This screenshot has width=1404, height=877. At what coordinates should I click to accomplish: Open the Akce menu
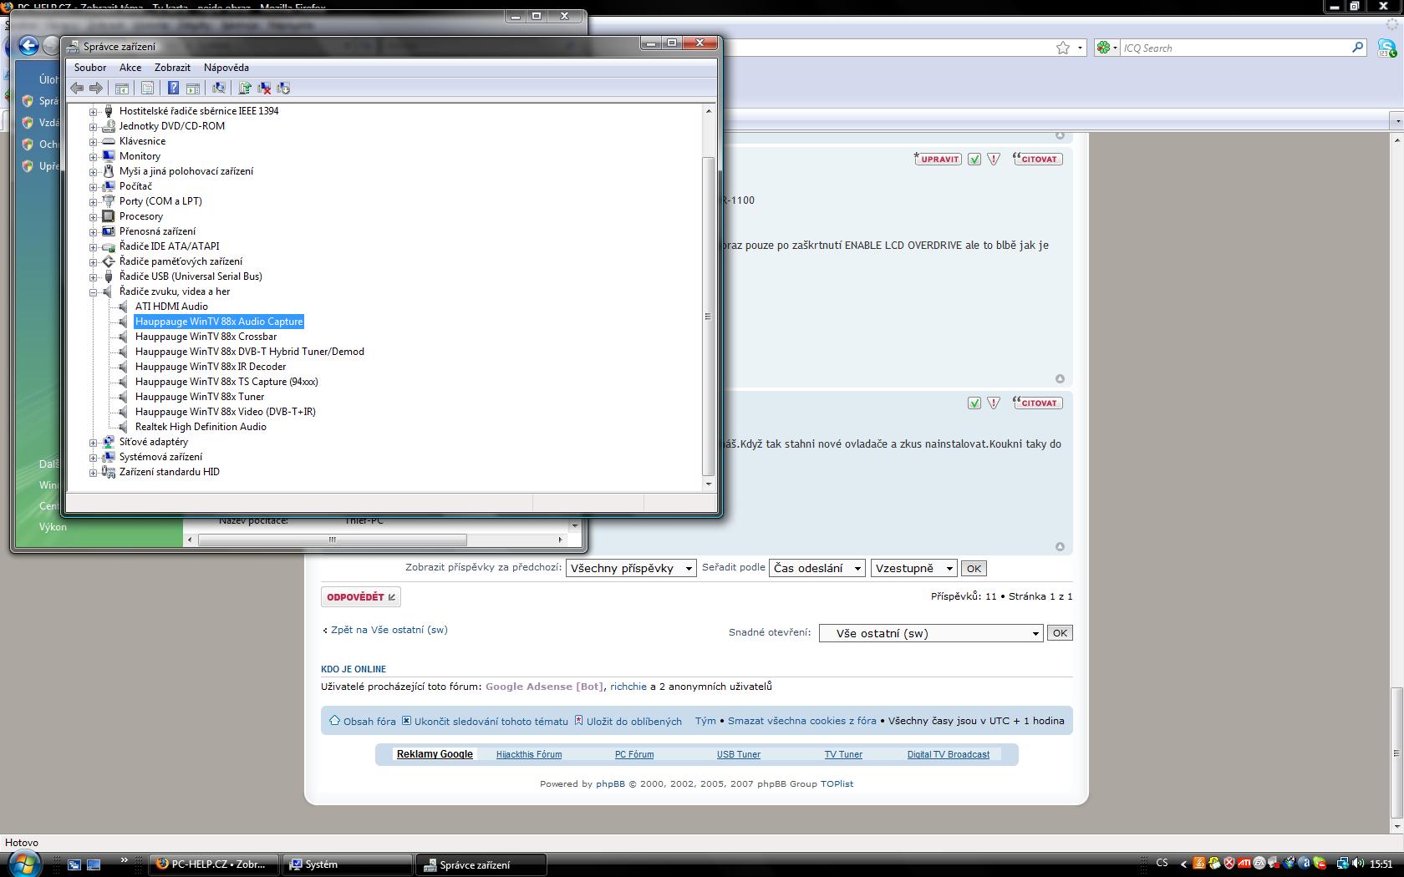(x=130, y=68)
